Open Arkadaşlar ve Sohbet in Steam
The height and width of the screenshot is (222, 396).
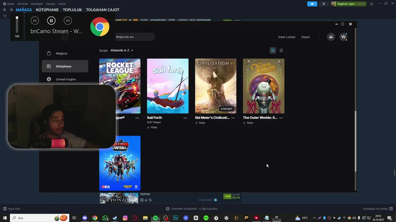(378, 209)
